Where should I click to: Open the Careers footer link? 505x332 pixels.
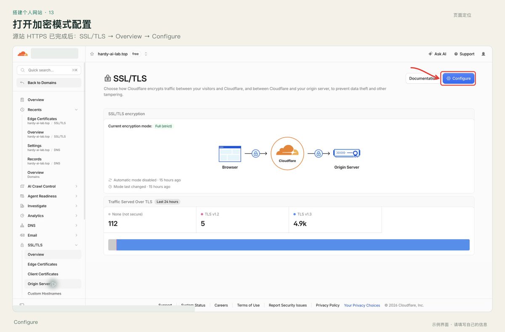point(221,305)
